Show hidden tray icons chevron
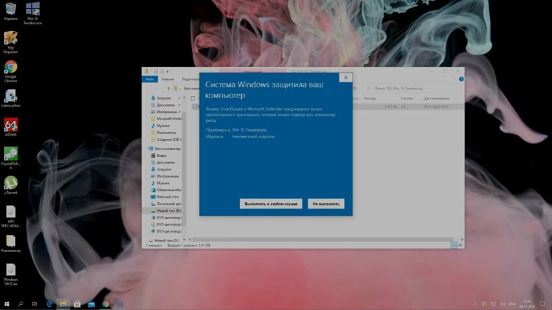 coord(475,304)
